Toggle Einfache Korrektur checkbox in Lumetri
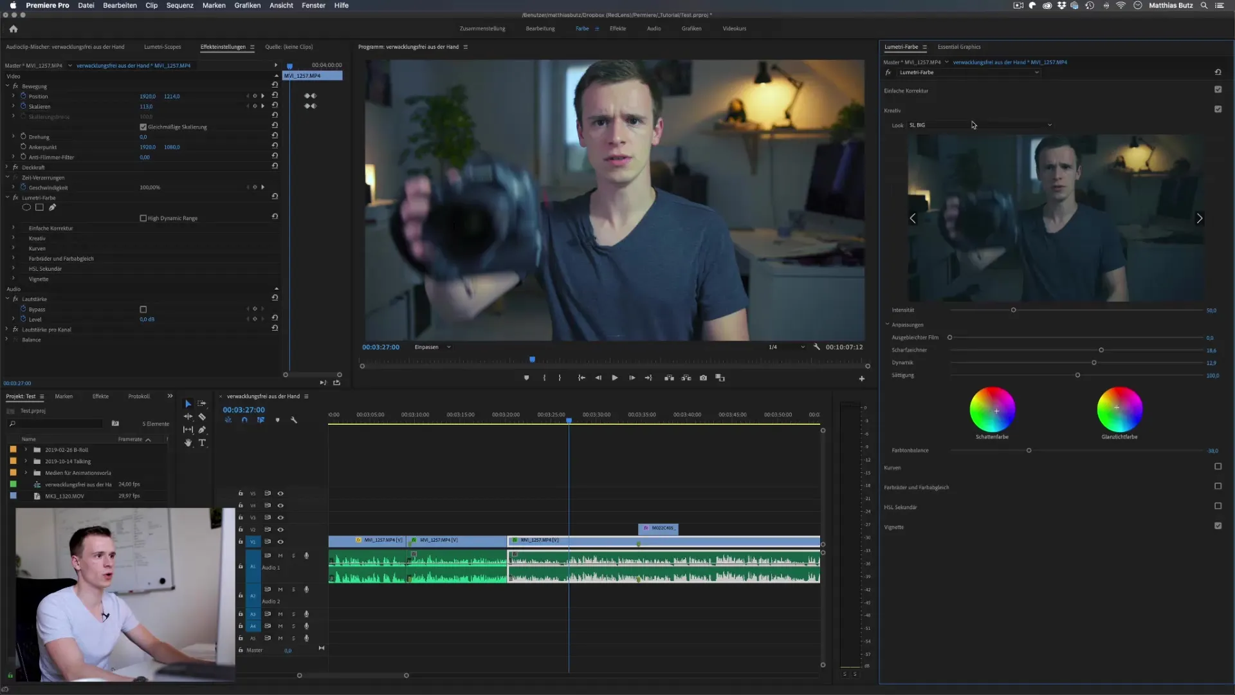Image resolution: width=1235 pixels, height=695 pixels. pyautogui.click(x=1218, y=89)
